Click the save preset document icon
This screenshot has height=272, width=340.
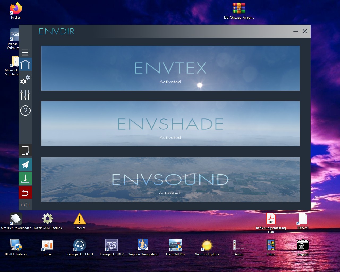(25, 151)
